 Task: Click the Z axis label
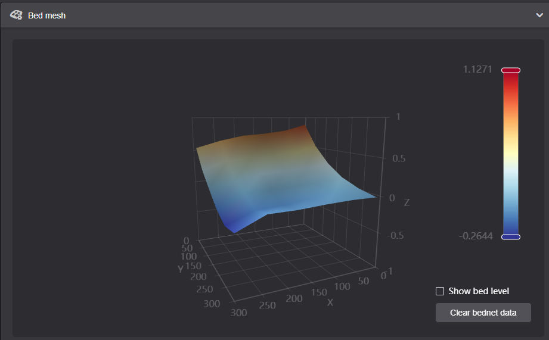click(x=407, y=202)
